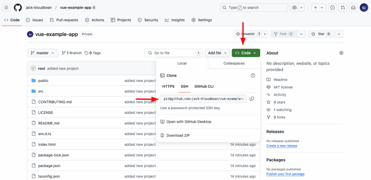Open the Settings tab
Image resolution: width=371 pixels, height=180 pixels.
click(x=202, y=20)
